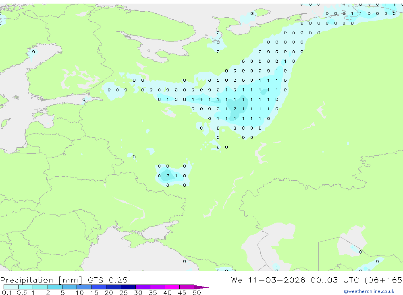403x295 pixels.
Task: Click the '0.1' legend tick label
Action: point(7,293)
